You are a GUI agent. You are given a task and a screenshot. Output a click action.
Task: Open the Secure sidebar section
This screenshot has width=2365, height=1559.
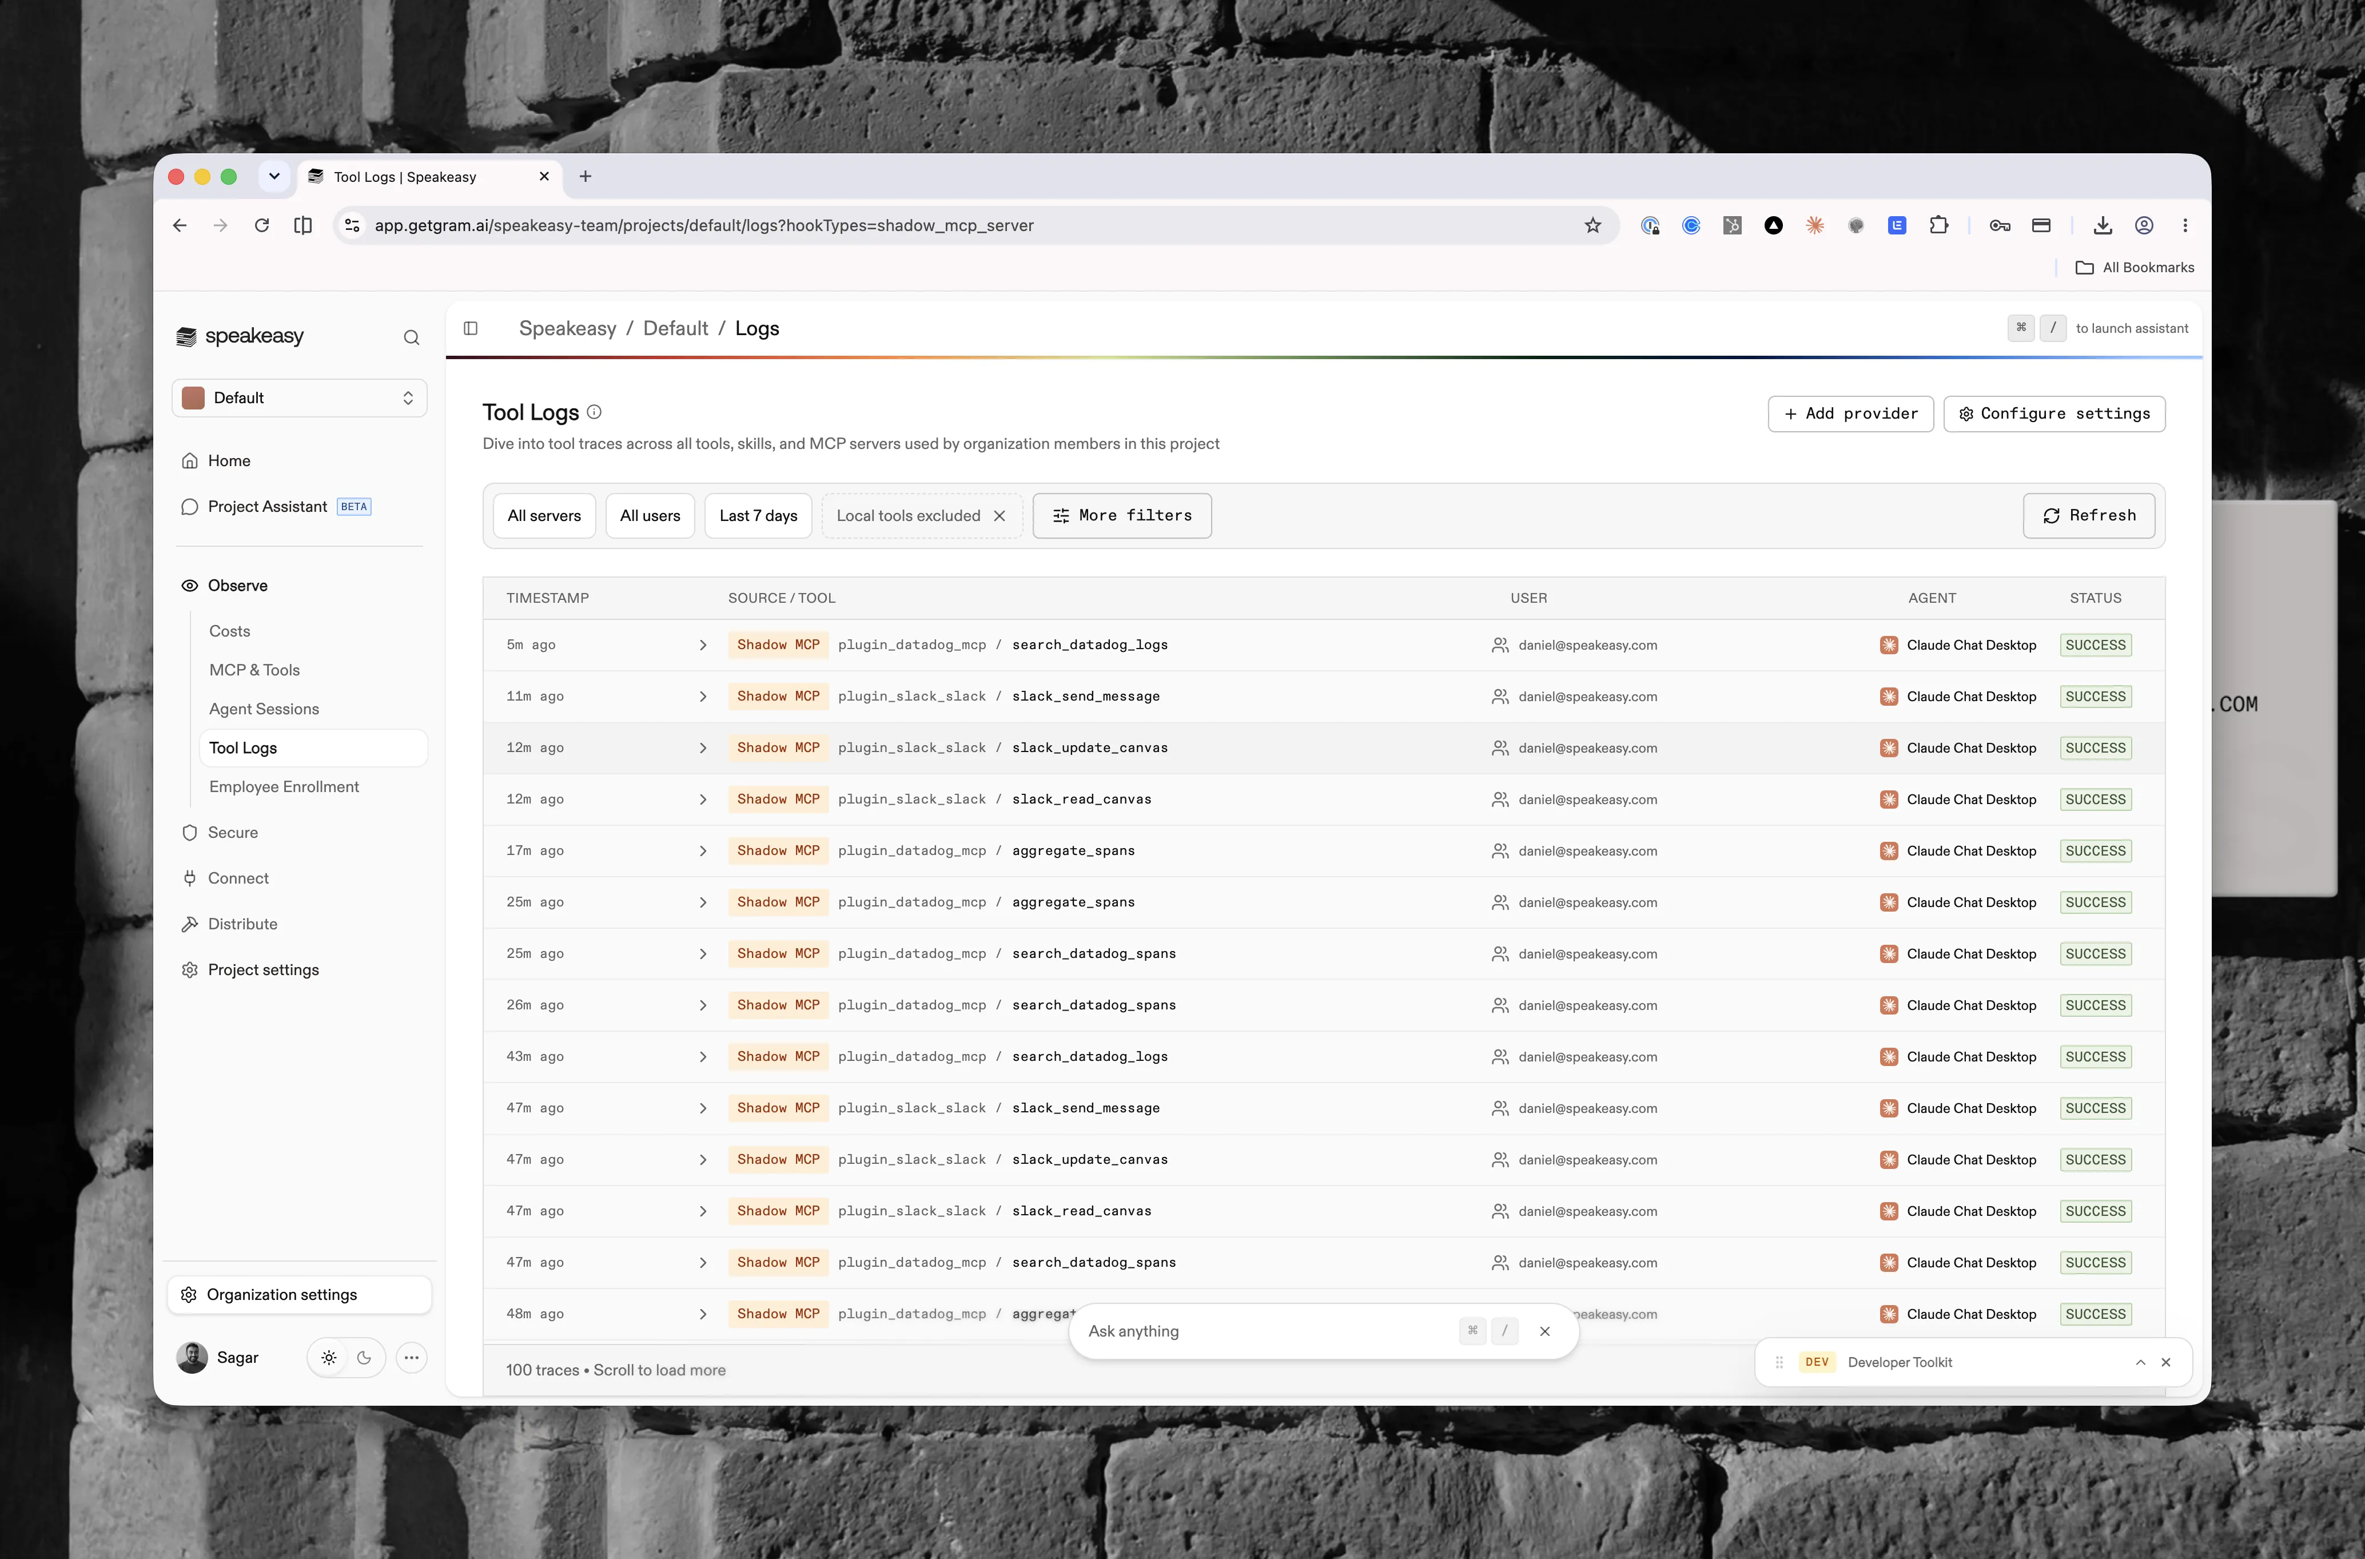(x=233, y=832)
